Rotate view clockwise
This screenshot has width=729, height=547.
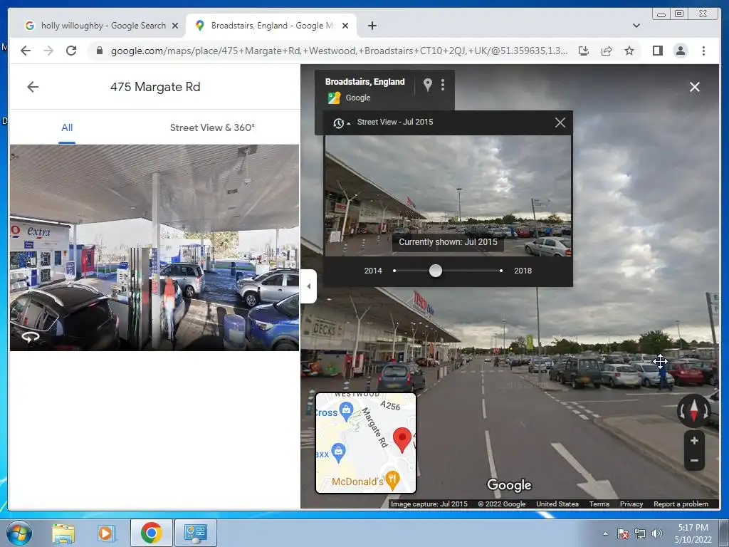point(706,412)
